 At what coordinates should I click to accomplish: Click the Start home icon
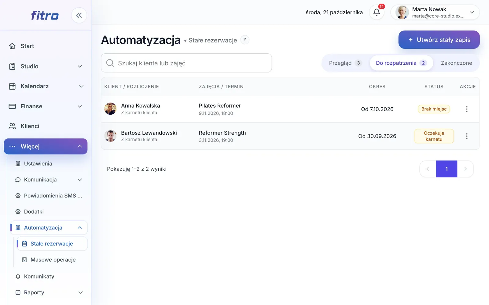12,46
